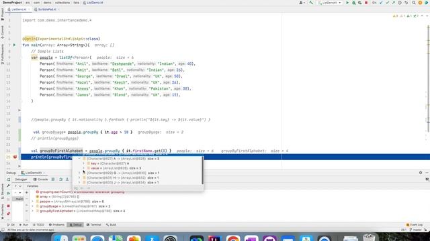Open the Git tool window tab
430x241 pixels.
coord(11,225)
